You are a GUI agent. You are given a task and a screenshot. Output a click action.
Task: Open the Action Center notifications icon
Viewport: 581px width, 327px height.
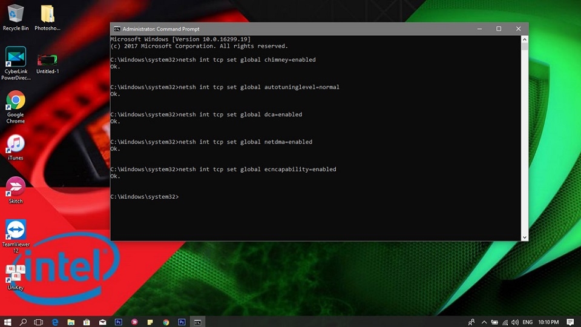pyautogui.click(x=570, y=322)
